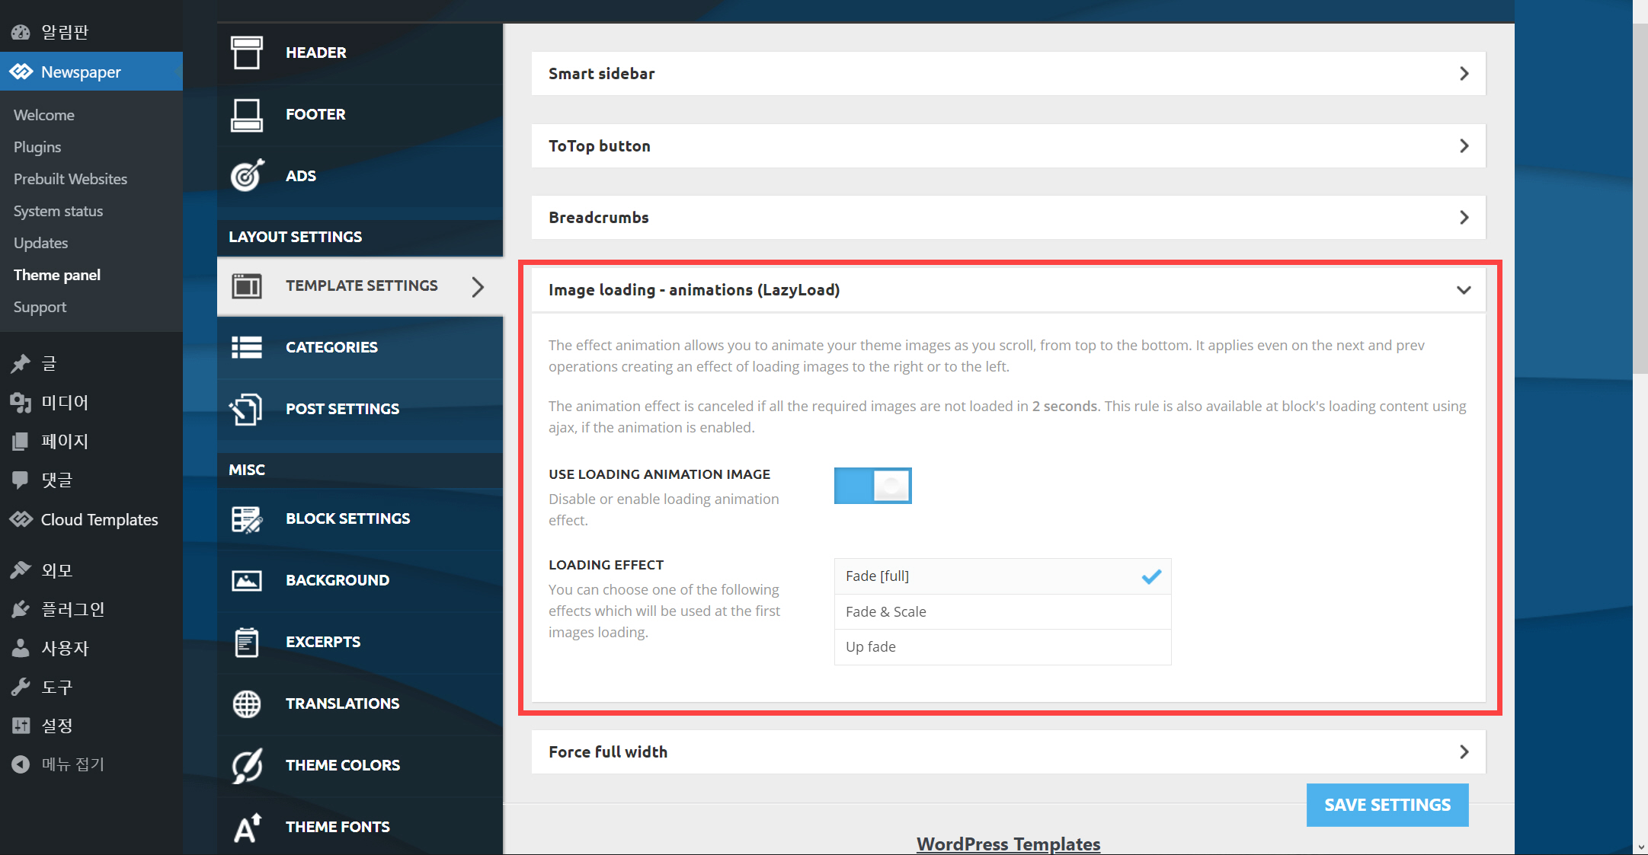
Task: Open Prebuilt Websites in Newspaper menu
Action: point(70,179)
